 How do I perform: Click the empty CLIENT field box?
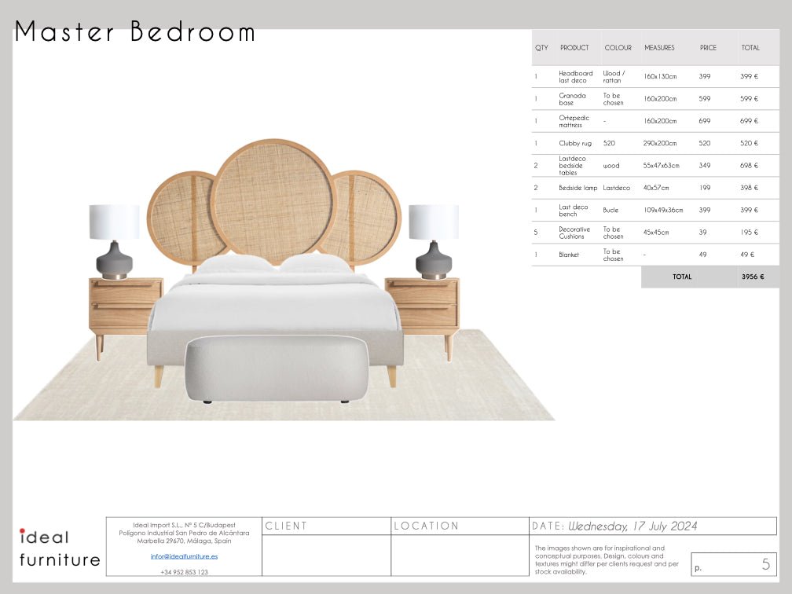coord(326,555)
